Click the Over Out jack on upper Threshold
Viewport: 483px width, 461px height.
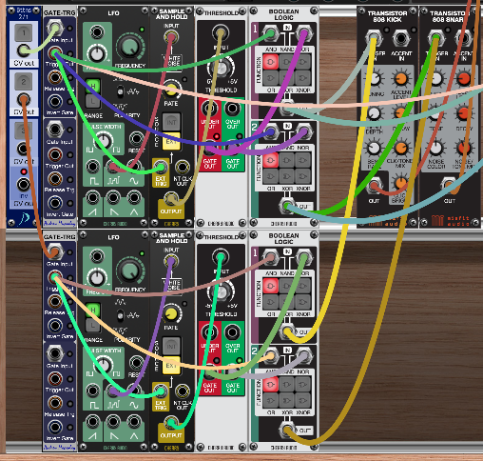pyautogui.click(x=232, y=109)
